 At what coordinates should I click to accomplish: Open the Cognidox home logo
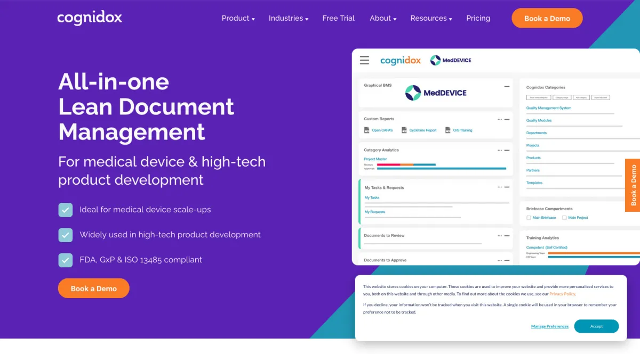(x=90, y=18)
